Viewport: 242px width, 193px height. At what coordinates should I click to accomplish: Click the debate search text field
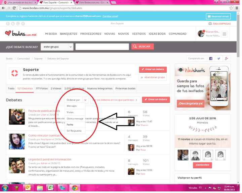point(102,47)
